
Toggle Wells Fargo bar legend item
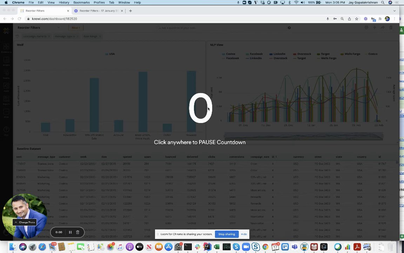pyautogui.click(x=350, y=54)
